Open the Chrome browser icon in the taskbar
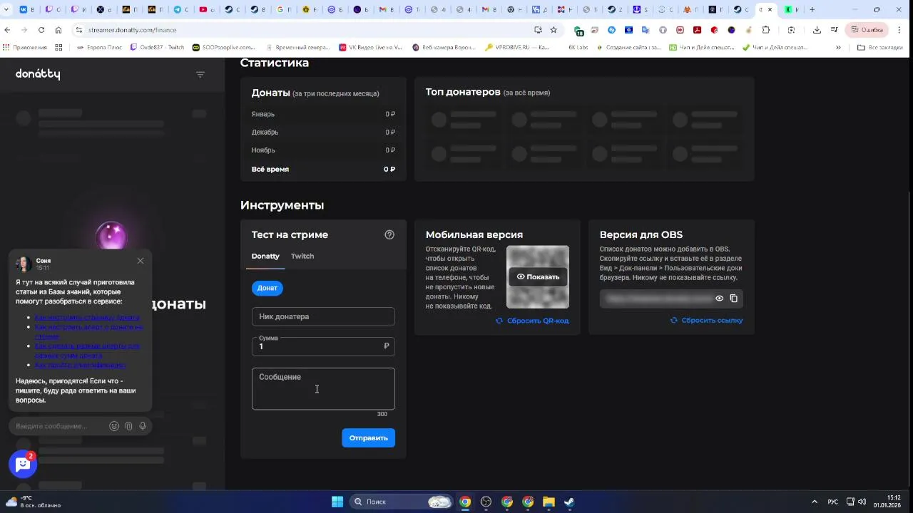The width and height of the screenshot is (913, 513). [x=465, y=502]
